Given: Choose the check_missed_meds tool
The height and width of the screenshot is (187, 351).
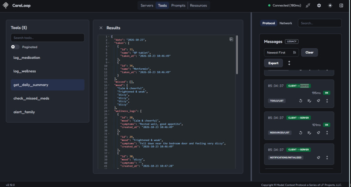Looking at the screenshot, I should pyautogui.click(x=47, y=98).
